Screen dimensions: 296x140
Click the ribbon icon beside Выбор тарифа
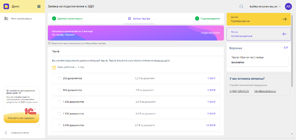click(x=129, y=18)
